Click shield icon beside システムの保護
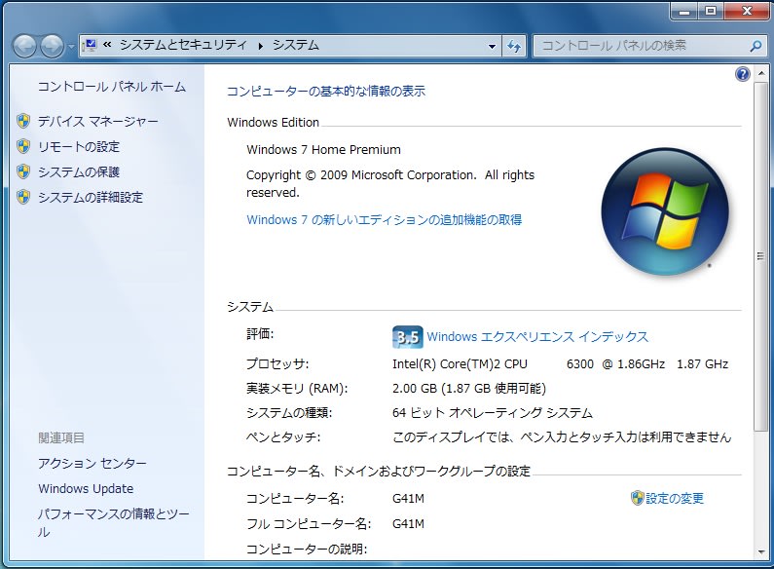 click(23, 171)
